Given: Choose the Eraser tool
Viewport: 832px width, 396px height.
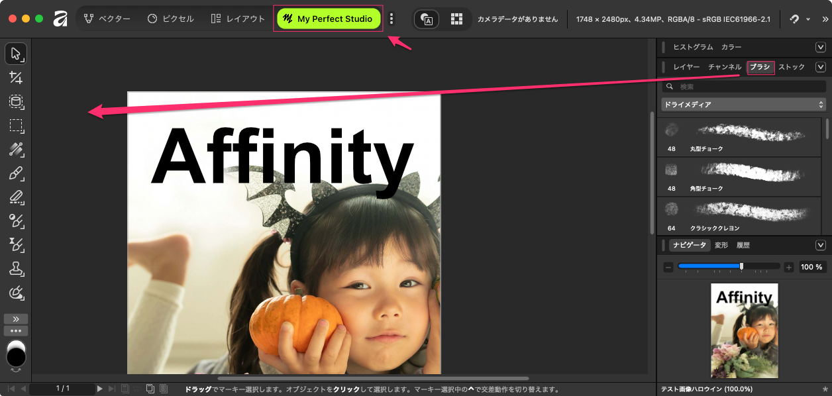Looking at the screenshot, I should 16,197.
